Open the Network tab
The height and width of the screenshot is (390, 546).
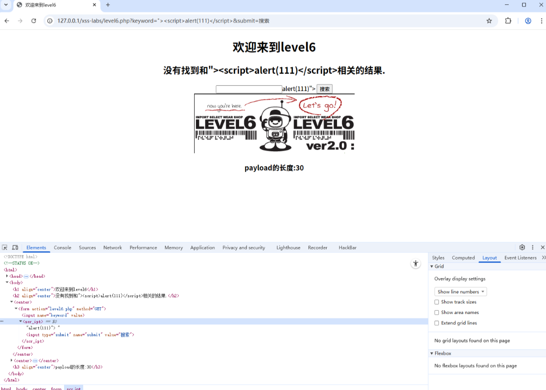[112, 247]
